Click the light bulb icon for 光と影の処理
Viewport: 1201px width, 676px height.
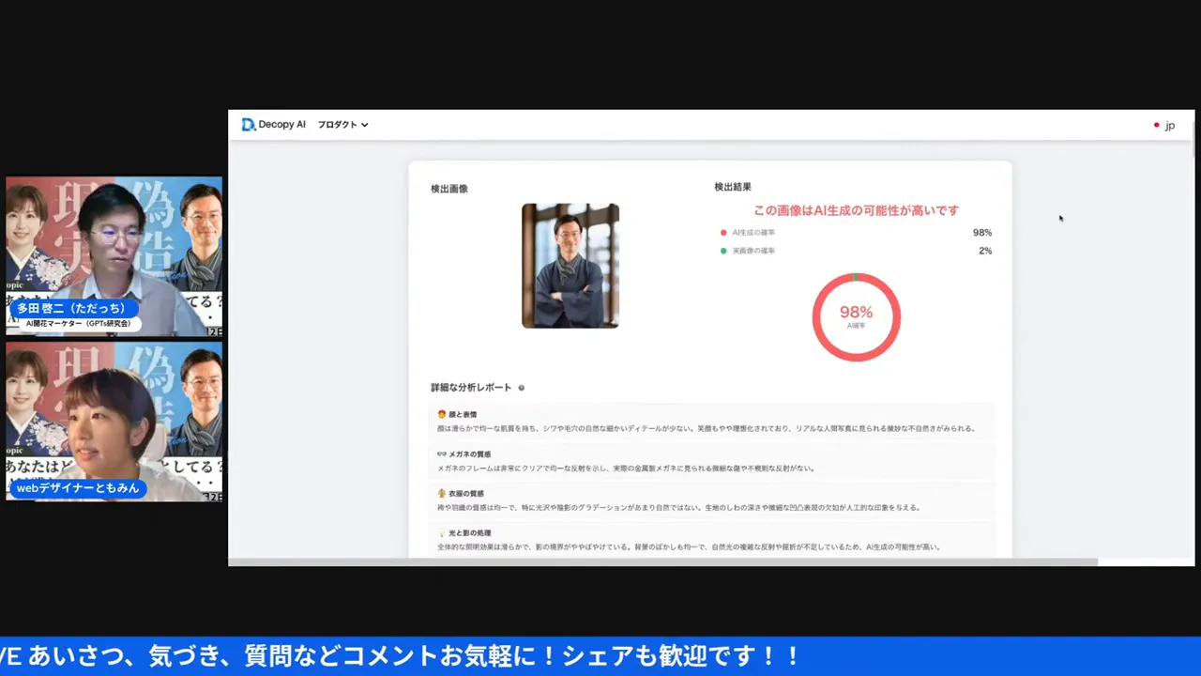click(441, 532)
